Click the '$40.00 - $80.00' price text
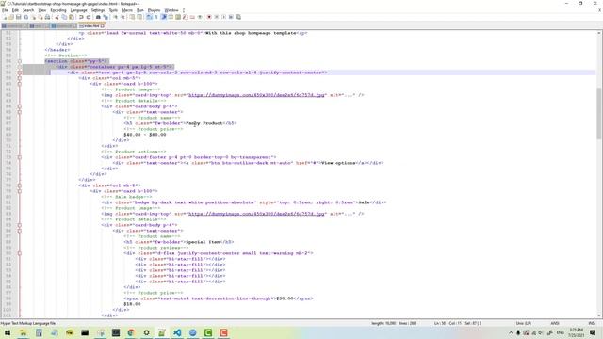The image size is (603, 339). [x=145, y=135]
